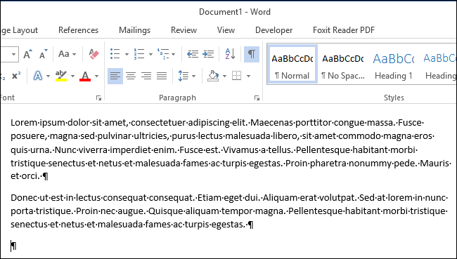Open the Change Case menu

coord(67,54)
